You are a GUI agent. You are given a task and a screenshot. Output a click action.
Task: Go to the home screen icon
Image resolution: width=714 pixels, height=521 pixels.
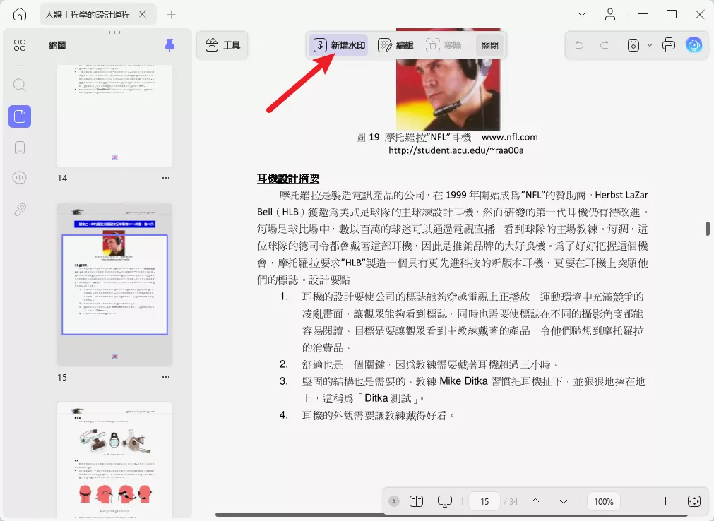[x=19, y=14]
